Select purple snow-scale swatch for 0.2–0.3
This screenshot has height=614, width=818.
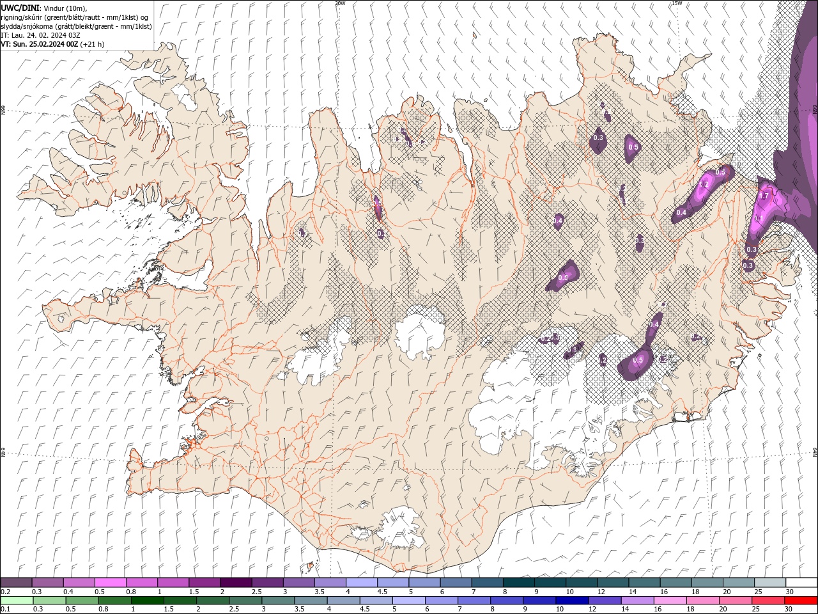[x=16, y=583]
